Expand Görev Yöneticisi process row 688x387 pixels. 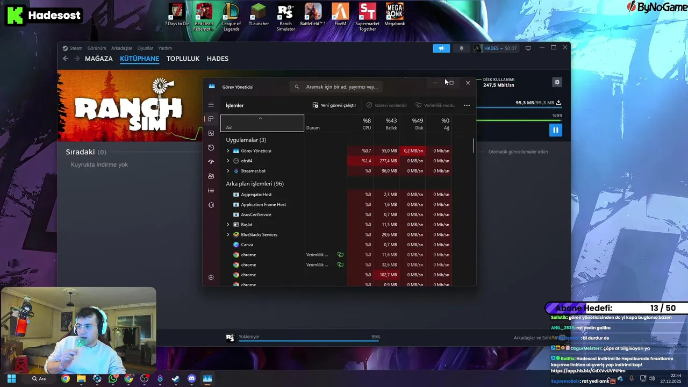pos(228,151)
